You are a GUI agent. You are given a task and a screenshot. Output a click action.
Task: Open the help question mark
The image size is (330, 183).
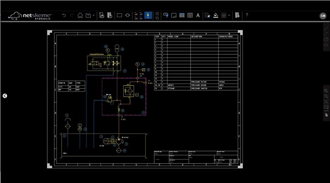point(247,16)
